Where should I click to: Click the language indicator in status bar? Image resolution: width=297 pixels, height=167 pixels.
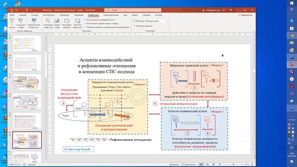[x=32, y=165]
